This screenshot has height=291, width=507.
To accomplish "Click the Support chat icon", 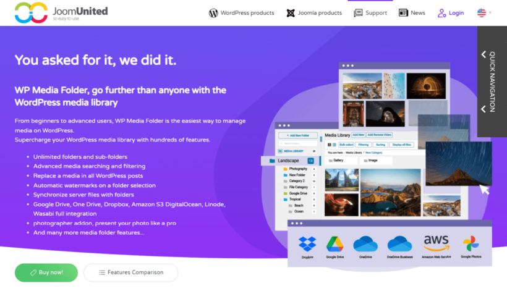I will tap(358, 13).
